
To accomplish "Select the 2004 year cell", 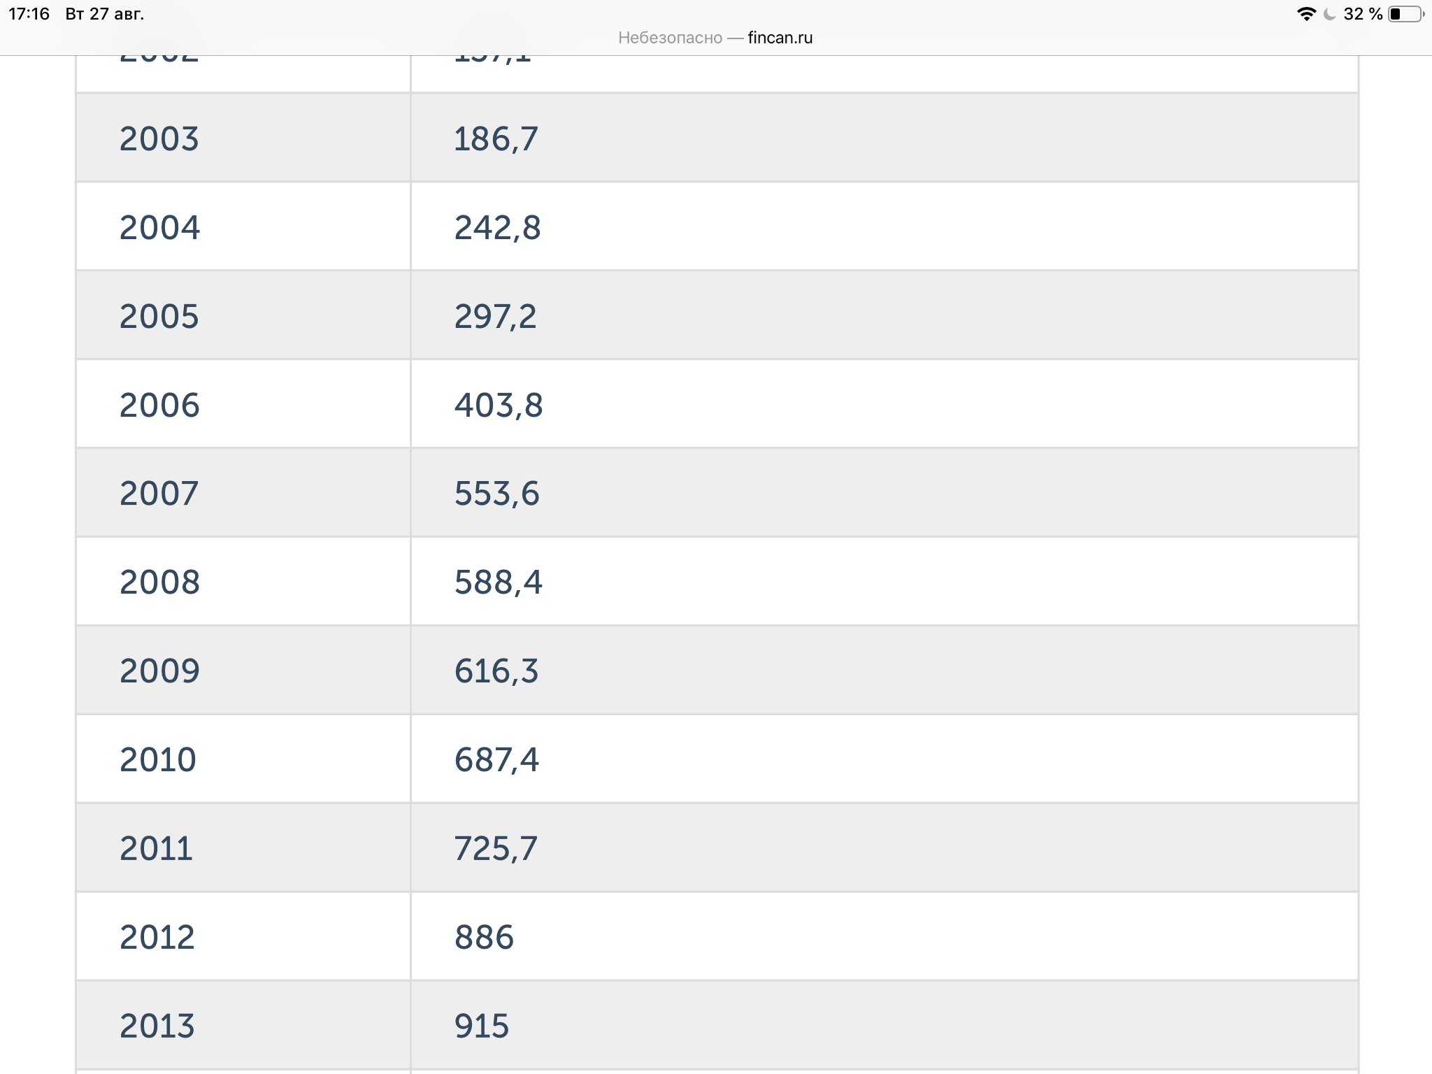I will [243, 227].
